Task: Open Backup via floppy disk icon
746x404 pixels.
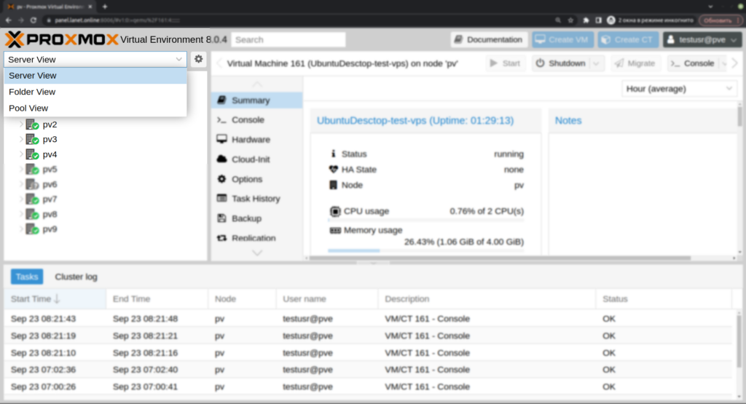Action: coord(222,218)
